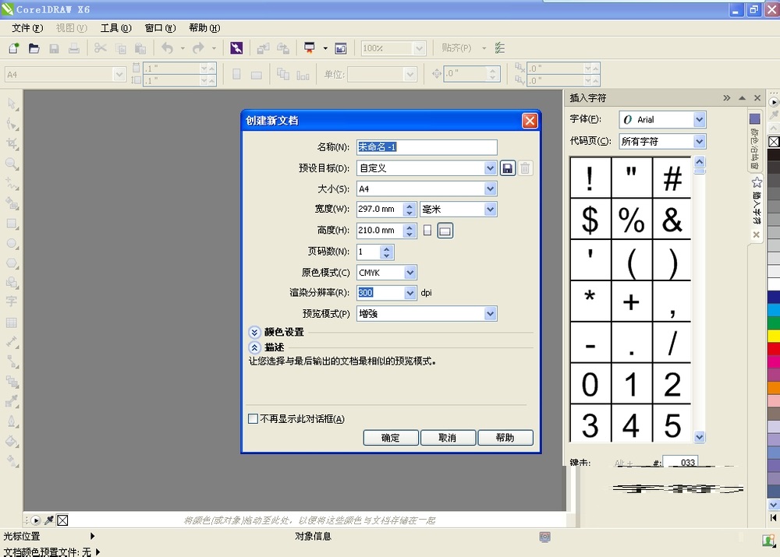The height and width of the screenshot is (557, 780).
Task: Open a file with the folder icon
Action: click(34, 48)
